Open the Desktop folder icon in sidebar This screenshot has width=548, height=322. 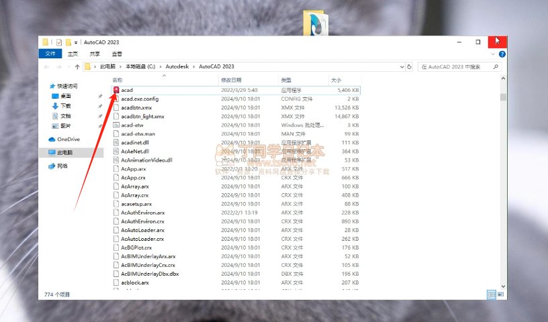(55, 96)
